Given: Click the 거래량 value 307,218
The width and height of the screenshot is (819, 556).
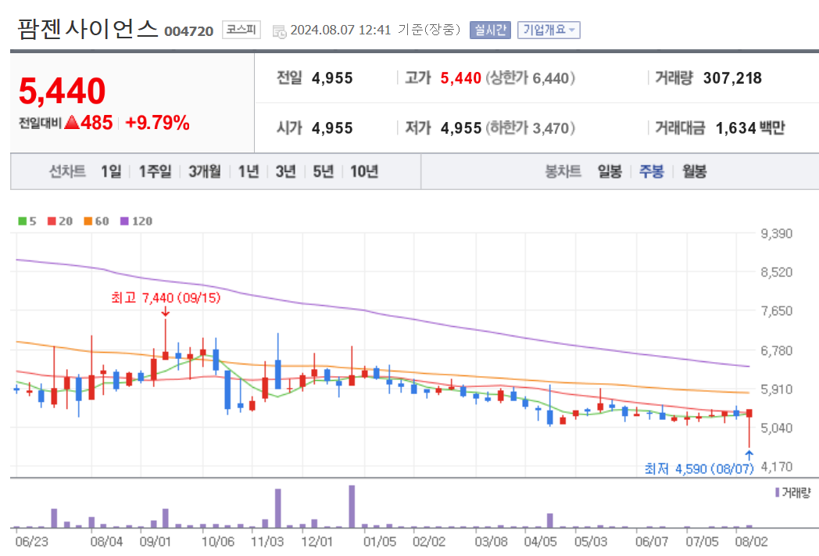Looking at the screenshot, I should coord(732,78).
